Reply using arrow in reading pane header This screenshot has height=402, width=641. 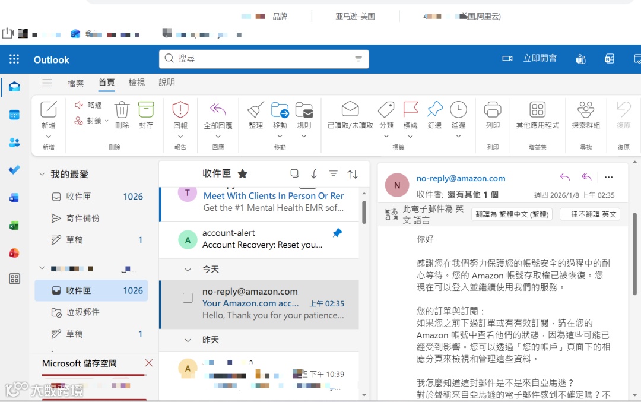(x=564, y=177)
